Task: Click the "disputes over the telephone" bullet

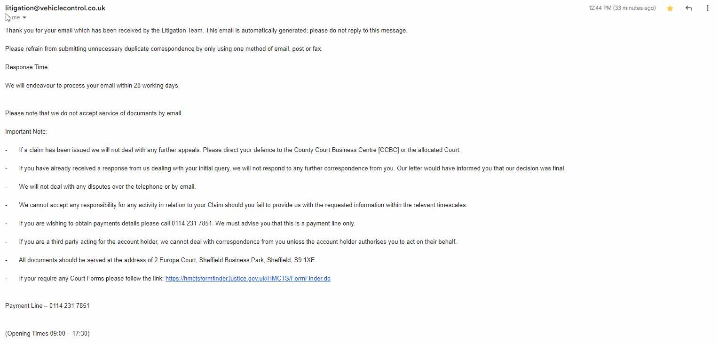Action: pyautogui.click(x=107, y=187)
